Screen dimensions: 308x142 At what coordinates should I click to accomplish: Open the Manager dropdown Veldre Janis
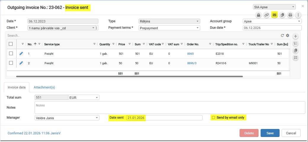[x=67, y=118]
